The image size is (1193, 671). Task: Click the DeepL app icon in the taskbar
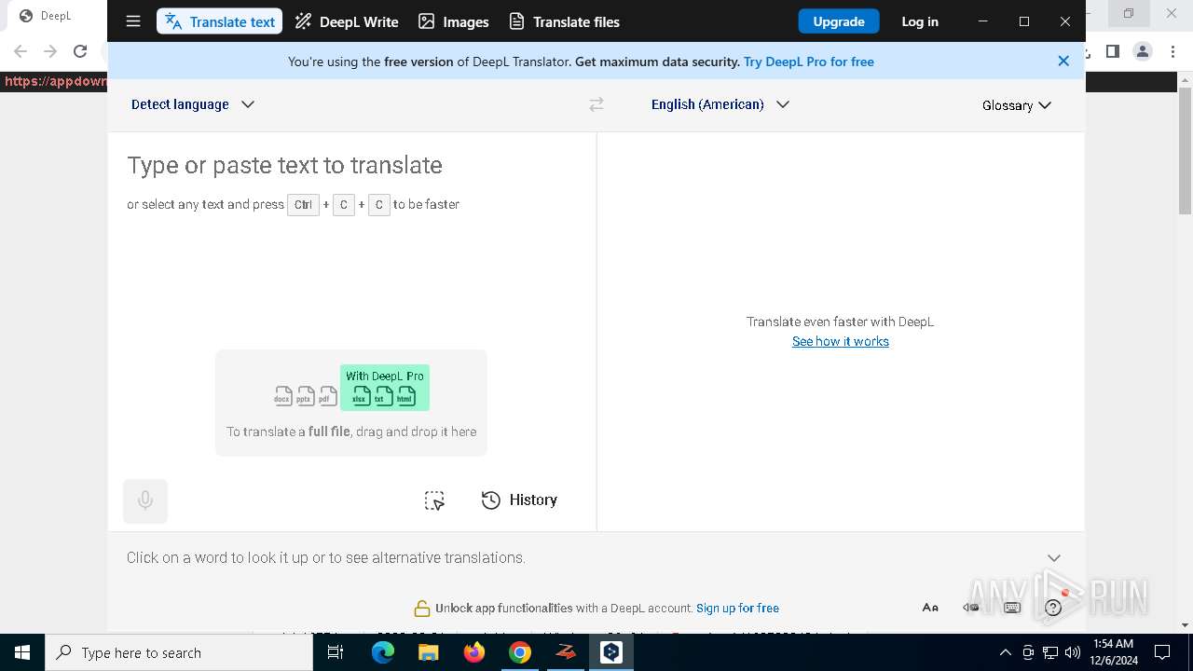[x=611, y=652]
